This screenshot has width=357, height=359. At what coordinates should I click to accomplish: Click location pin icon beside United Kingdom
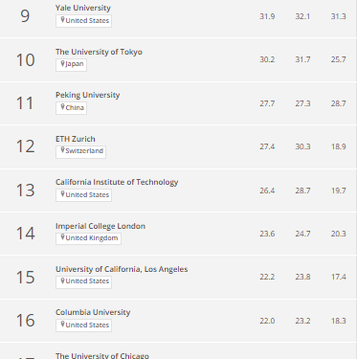coord(62,237)
